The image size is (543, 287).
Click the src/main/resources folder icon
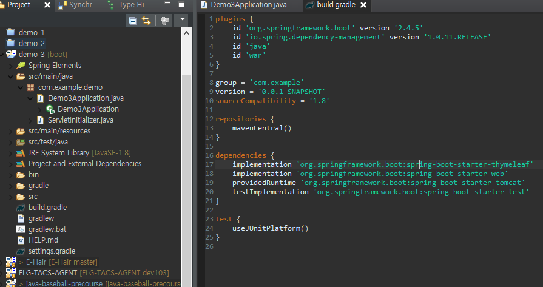tap(21, 131)
